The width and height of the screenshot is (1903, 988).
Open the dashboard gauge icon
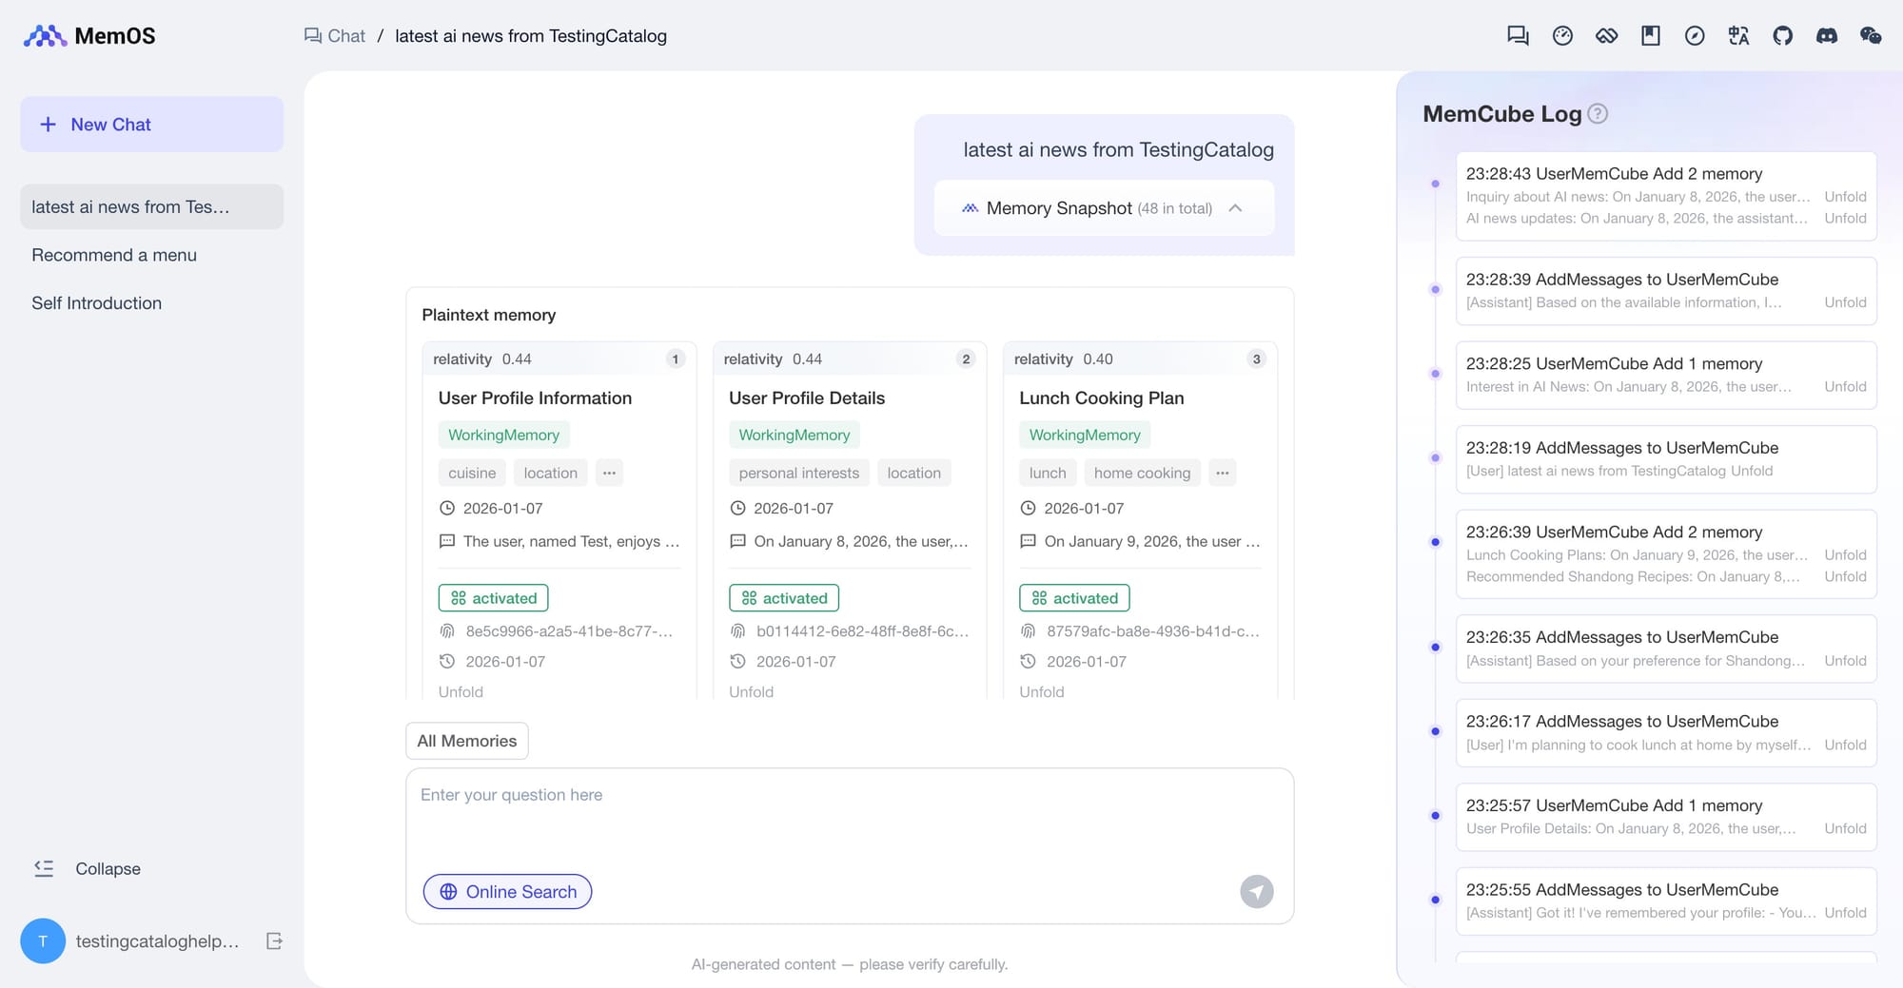click(1562, 36)
